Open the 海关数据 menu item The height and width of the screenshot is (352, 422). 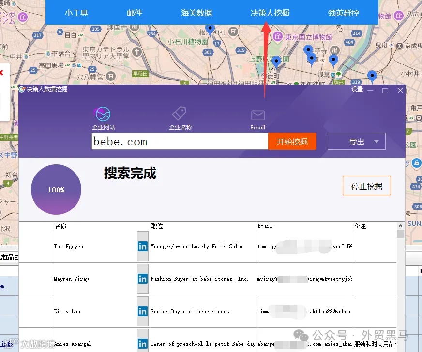(196, 13)
